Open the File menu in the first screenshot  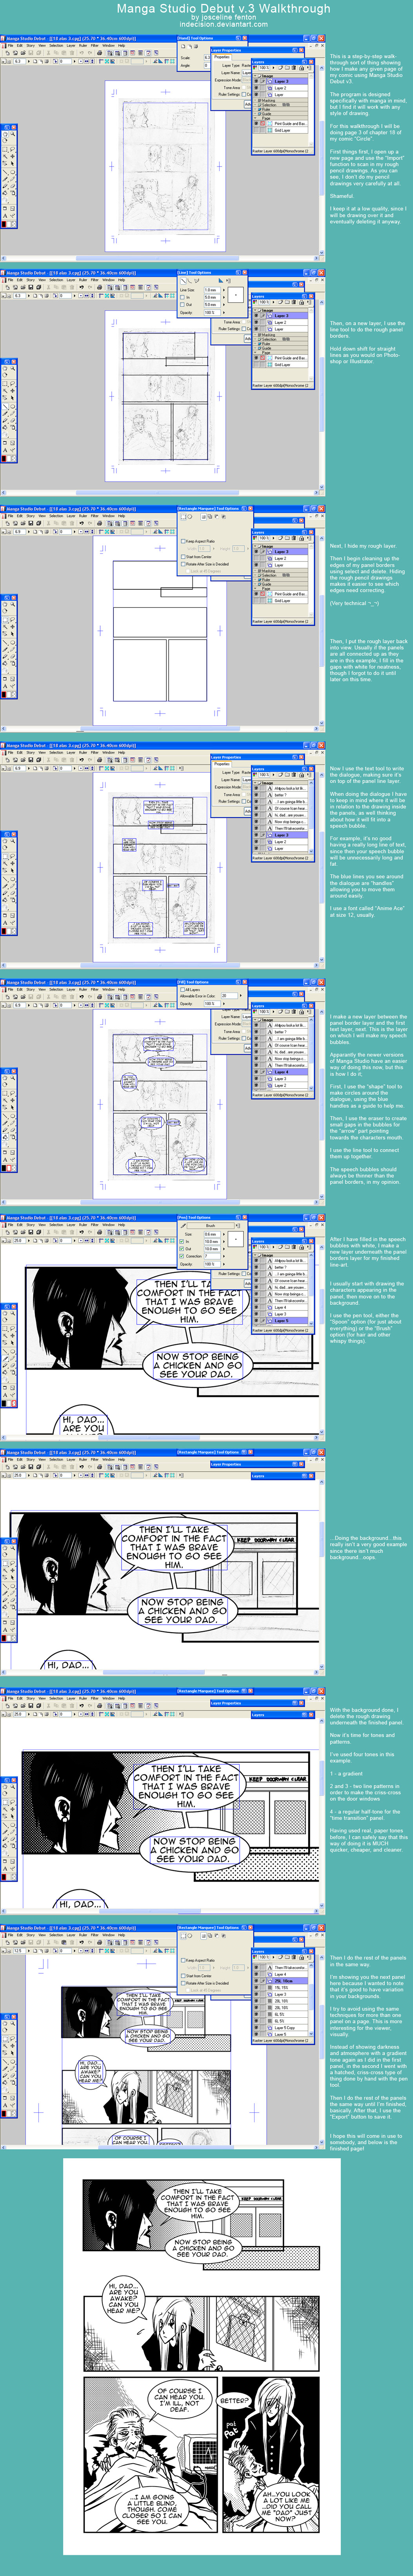[x=10, y=45]
